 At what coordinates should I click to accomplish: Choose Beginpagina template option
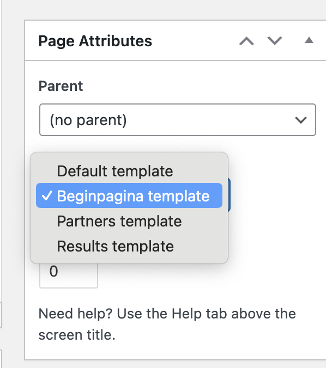[x=129, y=195]
